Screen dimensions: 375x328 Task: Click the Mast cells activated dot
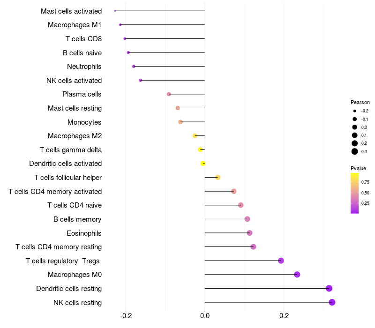point(115,11)
